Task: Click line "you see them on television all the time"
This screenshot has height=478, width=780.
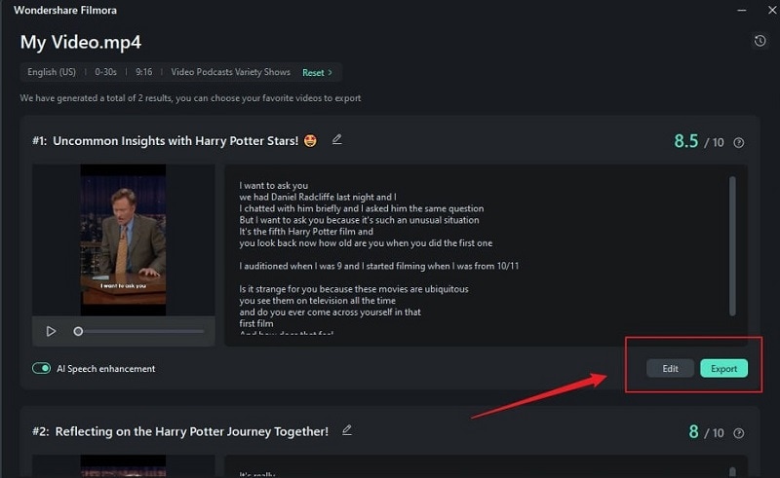Action: pos(318,301)
